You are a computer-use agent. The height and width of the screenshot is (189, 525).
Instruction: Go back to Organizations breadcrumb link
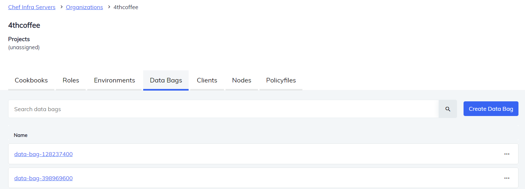[x=84, y=7]
